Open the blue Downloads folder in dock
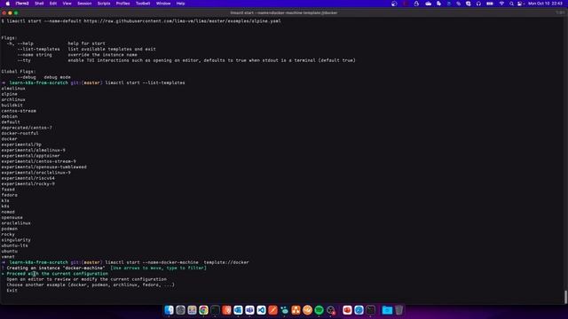 387,310
